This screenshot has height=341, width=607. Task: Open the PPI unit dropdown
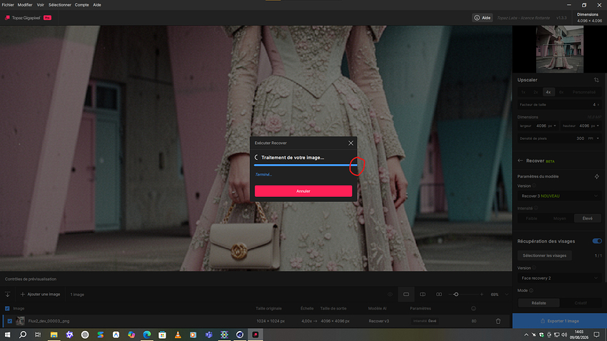593,138
